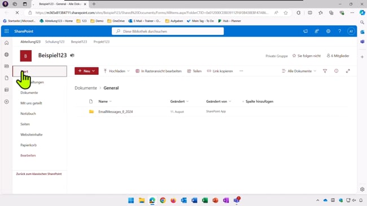
Task: Launch Excel from the taskbar
Action: (205, 200)
